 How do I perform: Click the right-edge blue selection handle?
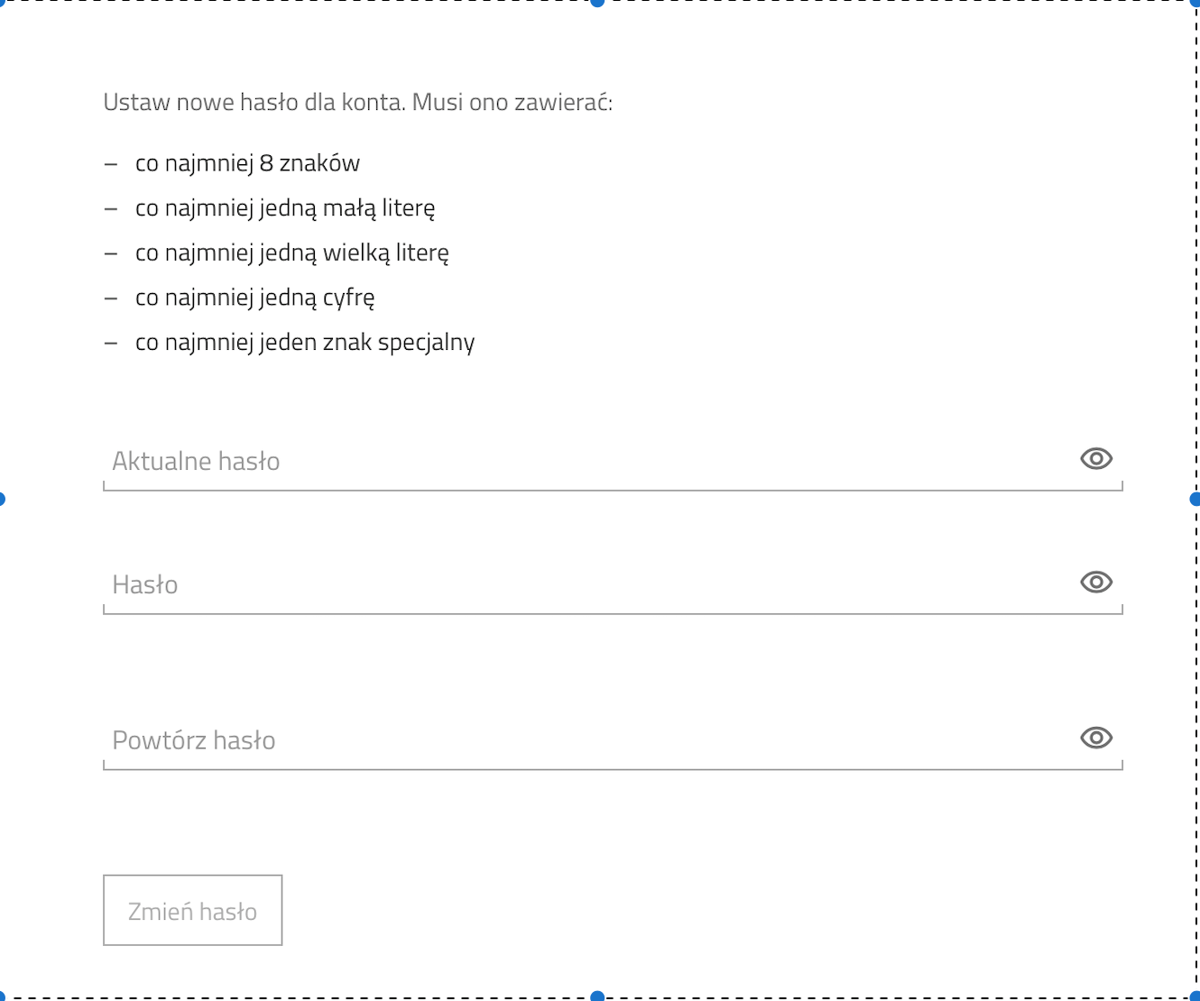pos(1195,499)
